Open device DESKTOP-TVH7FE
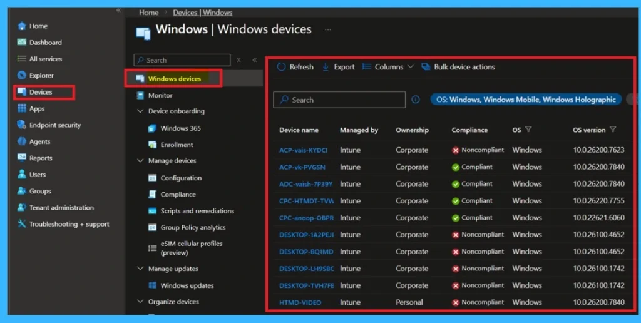The image size is (641, 323). (306, 286)
